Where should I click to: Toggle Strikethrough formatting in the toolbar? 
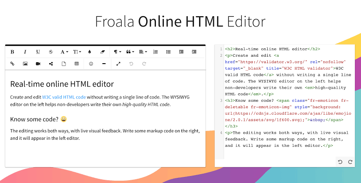(x=51, y=52)
